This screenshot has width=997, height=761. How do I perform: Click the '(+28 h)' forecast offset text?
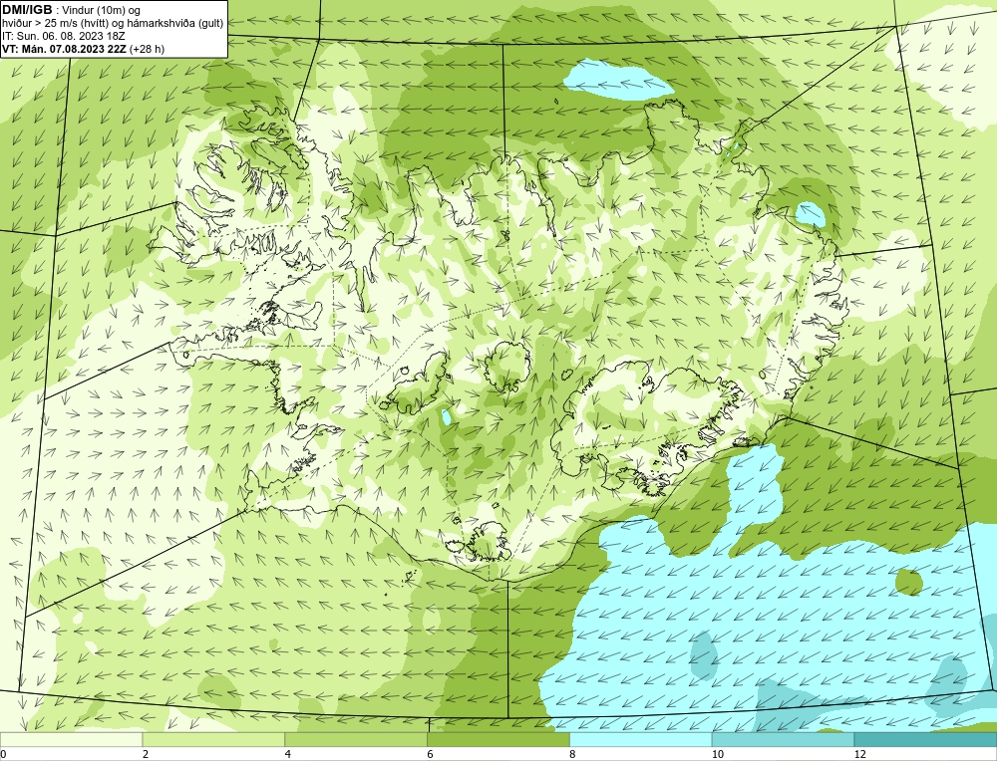click(x=147, y=49)
